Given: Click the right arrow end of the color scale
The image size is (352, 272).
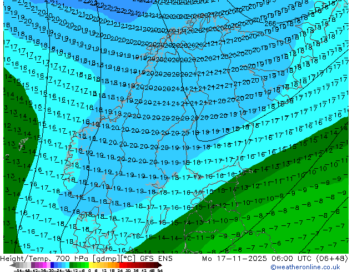Looking at the screenshot, I should tap(160, 265).
